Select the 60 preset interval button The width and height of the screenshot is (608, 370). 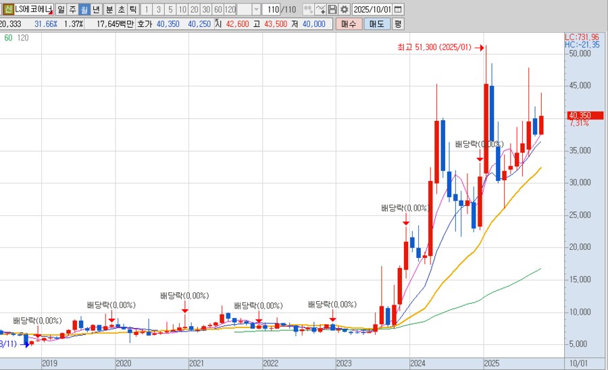(x=218, y=9)
